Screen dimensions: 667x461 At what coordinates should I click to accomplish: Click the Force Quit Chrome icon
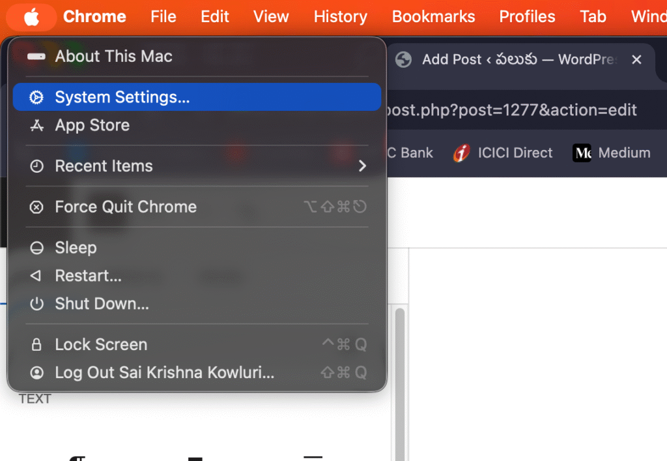click(x=36, y=207)
